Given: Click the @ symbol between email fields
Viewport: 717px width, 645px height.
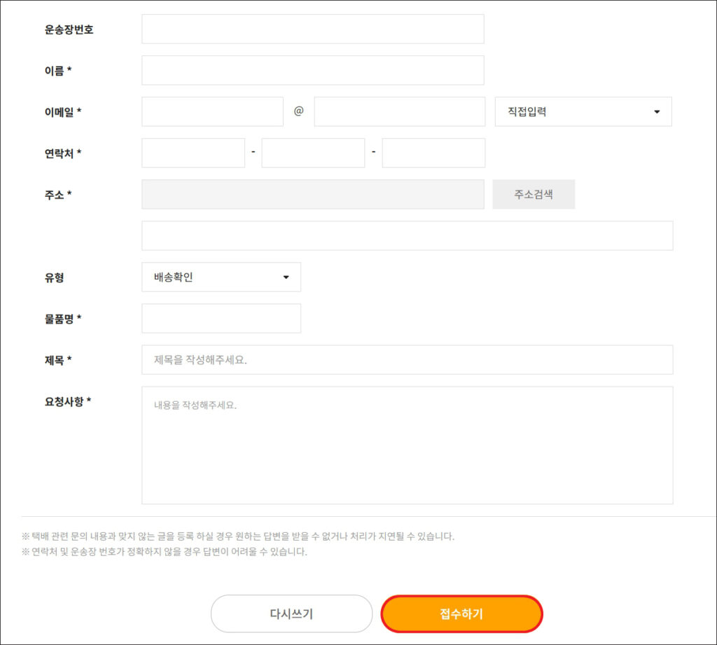Looking at the screenshot, I should point(298,111).
